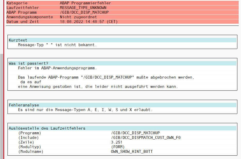Click the program name under Auslösestelle

pos(135,133)
